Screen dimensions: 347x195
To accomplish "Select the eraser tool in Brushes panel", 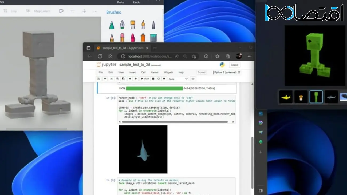I will coord(122,37).
